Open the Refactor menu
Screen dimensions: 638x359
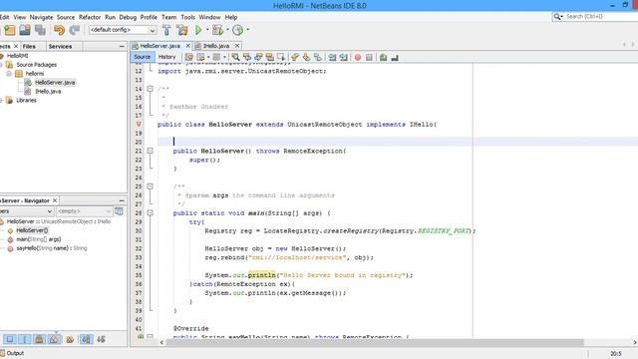click(90, 17)
